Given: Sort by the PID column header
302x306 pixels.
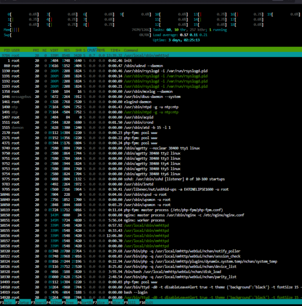Looking at the screenshot, I should 7,50.
